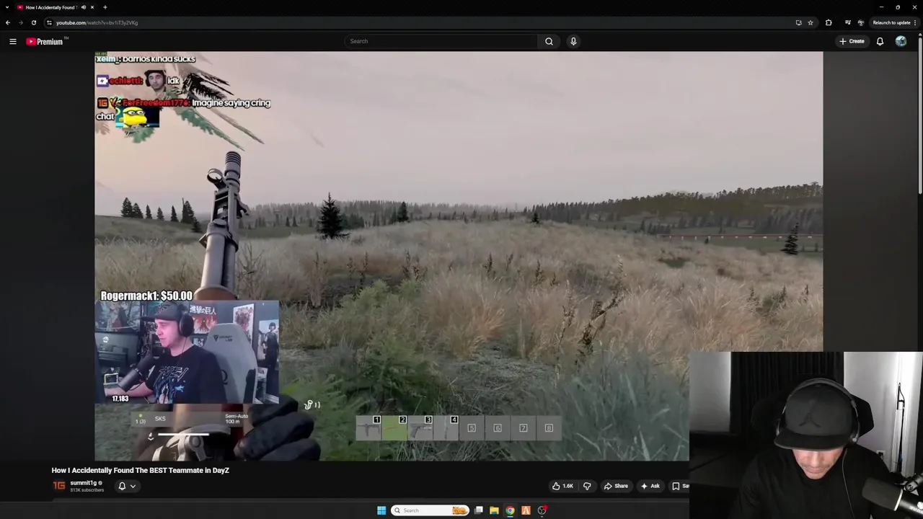The width and height of the screenshot is (923, 519).
Task: Click the 813K subscribers text
Action: [87, 490]
